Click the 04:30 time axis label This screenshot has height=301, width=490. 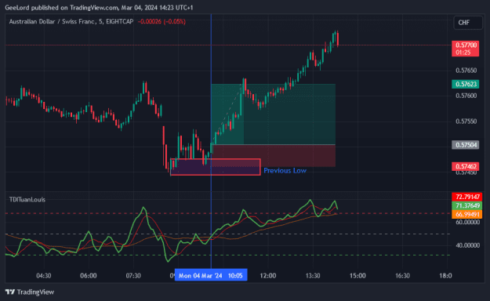pos(43,276)
